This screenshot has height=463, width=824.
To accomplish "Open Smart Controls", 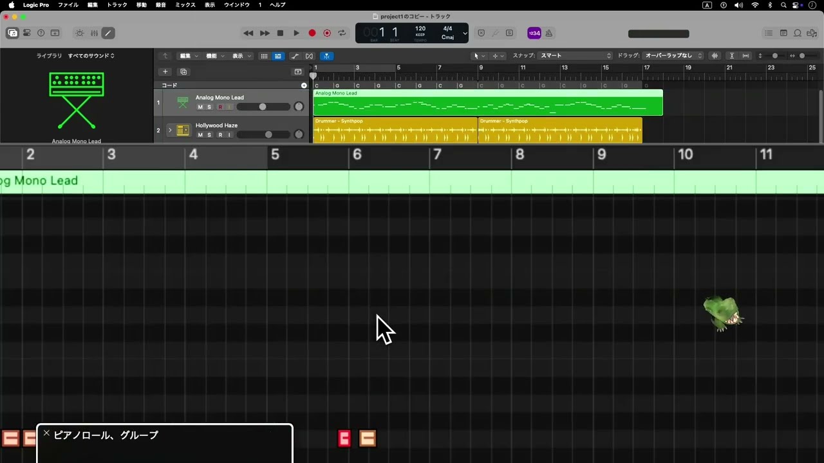I will 80,33.
